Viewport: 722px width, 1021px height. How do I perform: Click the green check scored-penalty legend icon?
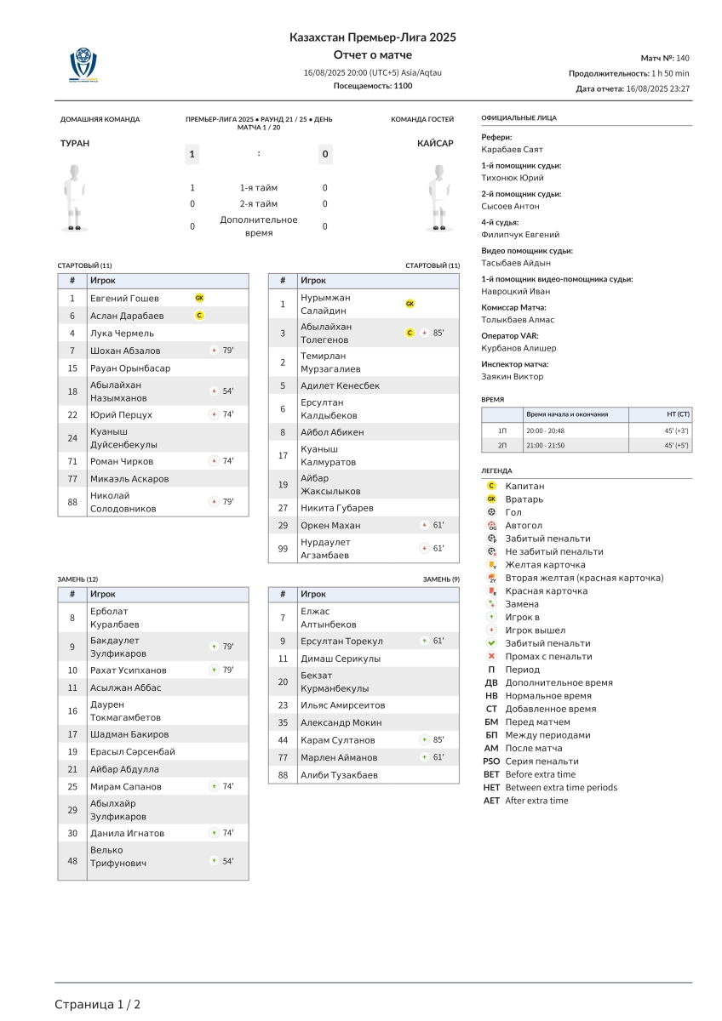491,643
